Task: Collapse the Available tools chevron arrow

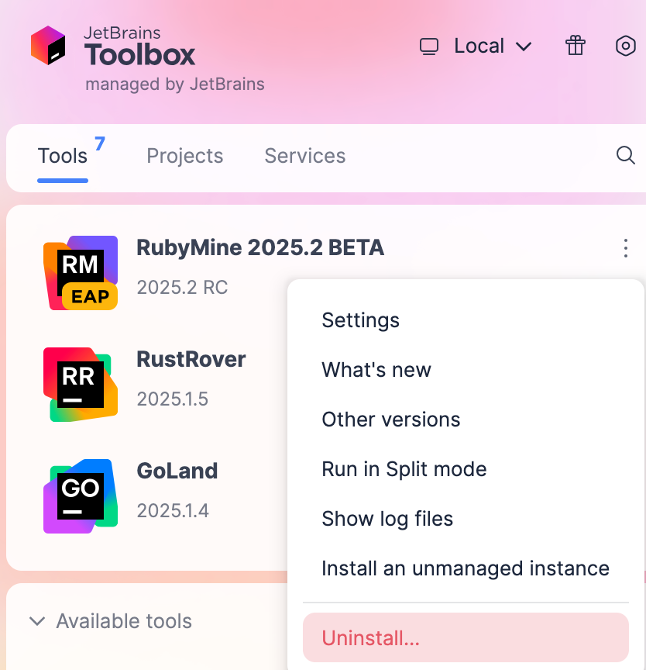Action: pyautogui.click(x=36, y=621)
